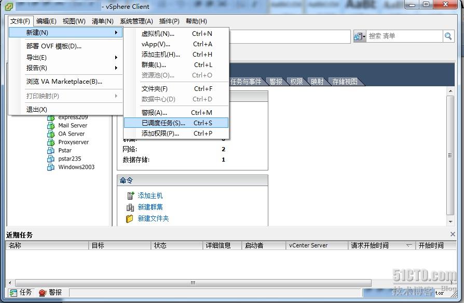
Task: Select 虚拟机(N)... in the submenu
Action: [176, 34]
